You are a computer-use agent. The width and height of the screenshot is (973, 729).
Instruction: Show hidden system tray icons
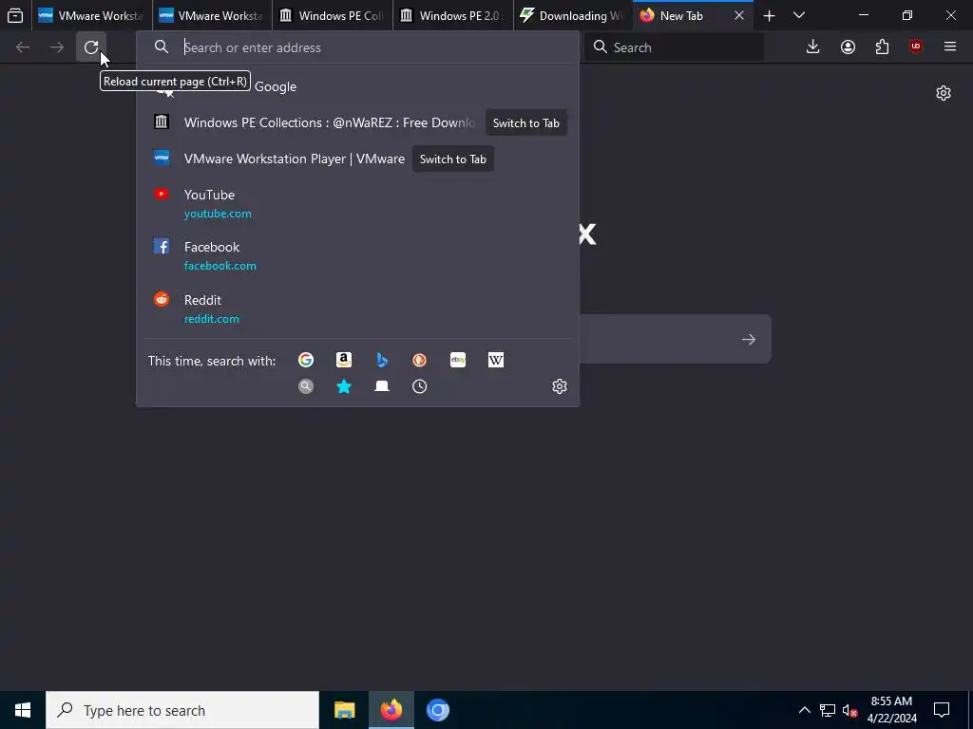tap(804, 710)
